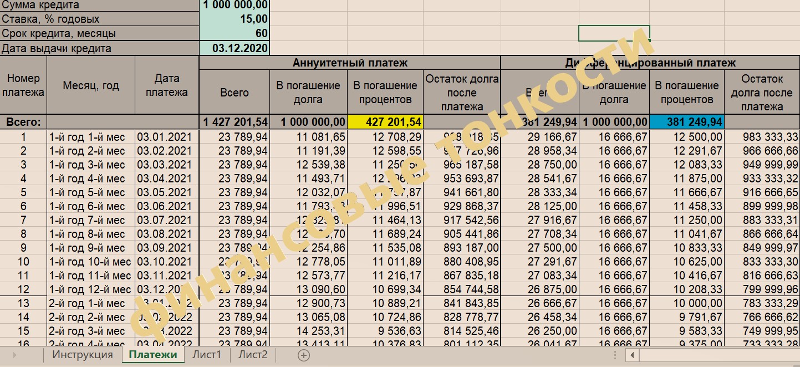
Task: Click the 'Всего:' totals row label
Action: (23, 122)
